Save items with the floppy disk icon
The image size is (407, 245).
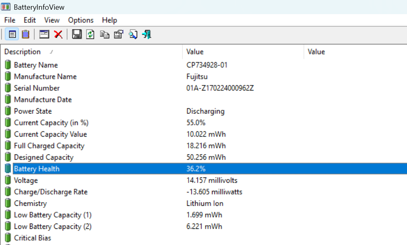coord(77,34)
